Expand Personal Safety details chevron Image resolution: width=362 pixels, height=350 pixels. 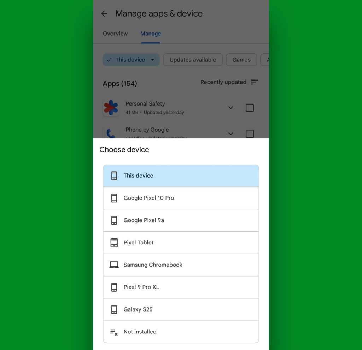point(230,108)
